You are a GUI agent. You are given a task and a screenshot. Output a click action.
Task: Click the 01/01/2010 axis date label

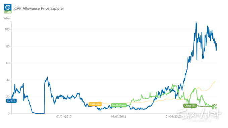64,117
